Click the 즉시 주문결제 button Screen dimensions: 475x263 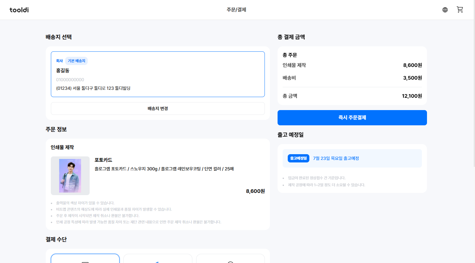352,118
